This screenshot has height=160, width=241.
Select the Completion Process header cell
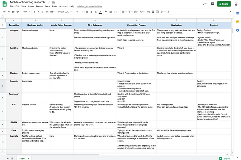pos(137,25)
